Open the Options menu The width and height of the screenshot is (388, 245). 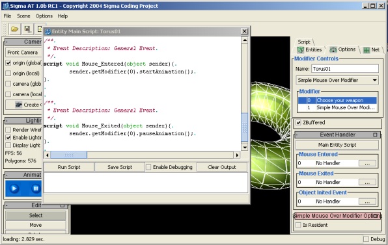pos(44,16)
